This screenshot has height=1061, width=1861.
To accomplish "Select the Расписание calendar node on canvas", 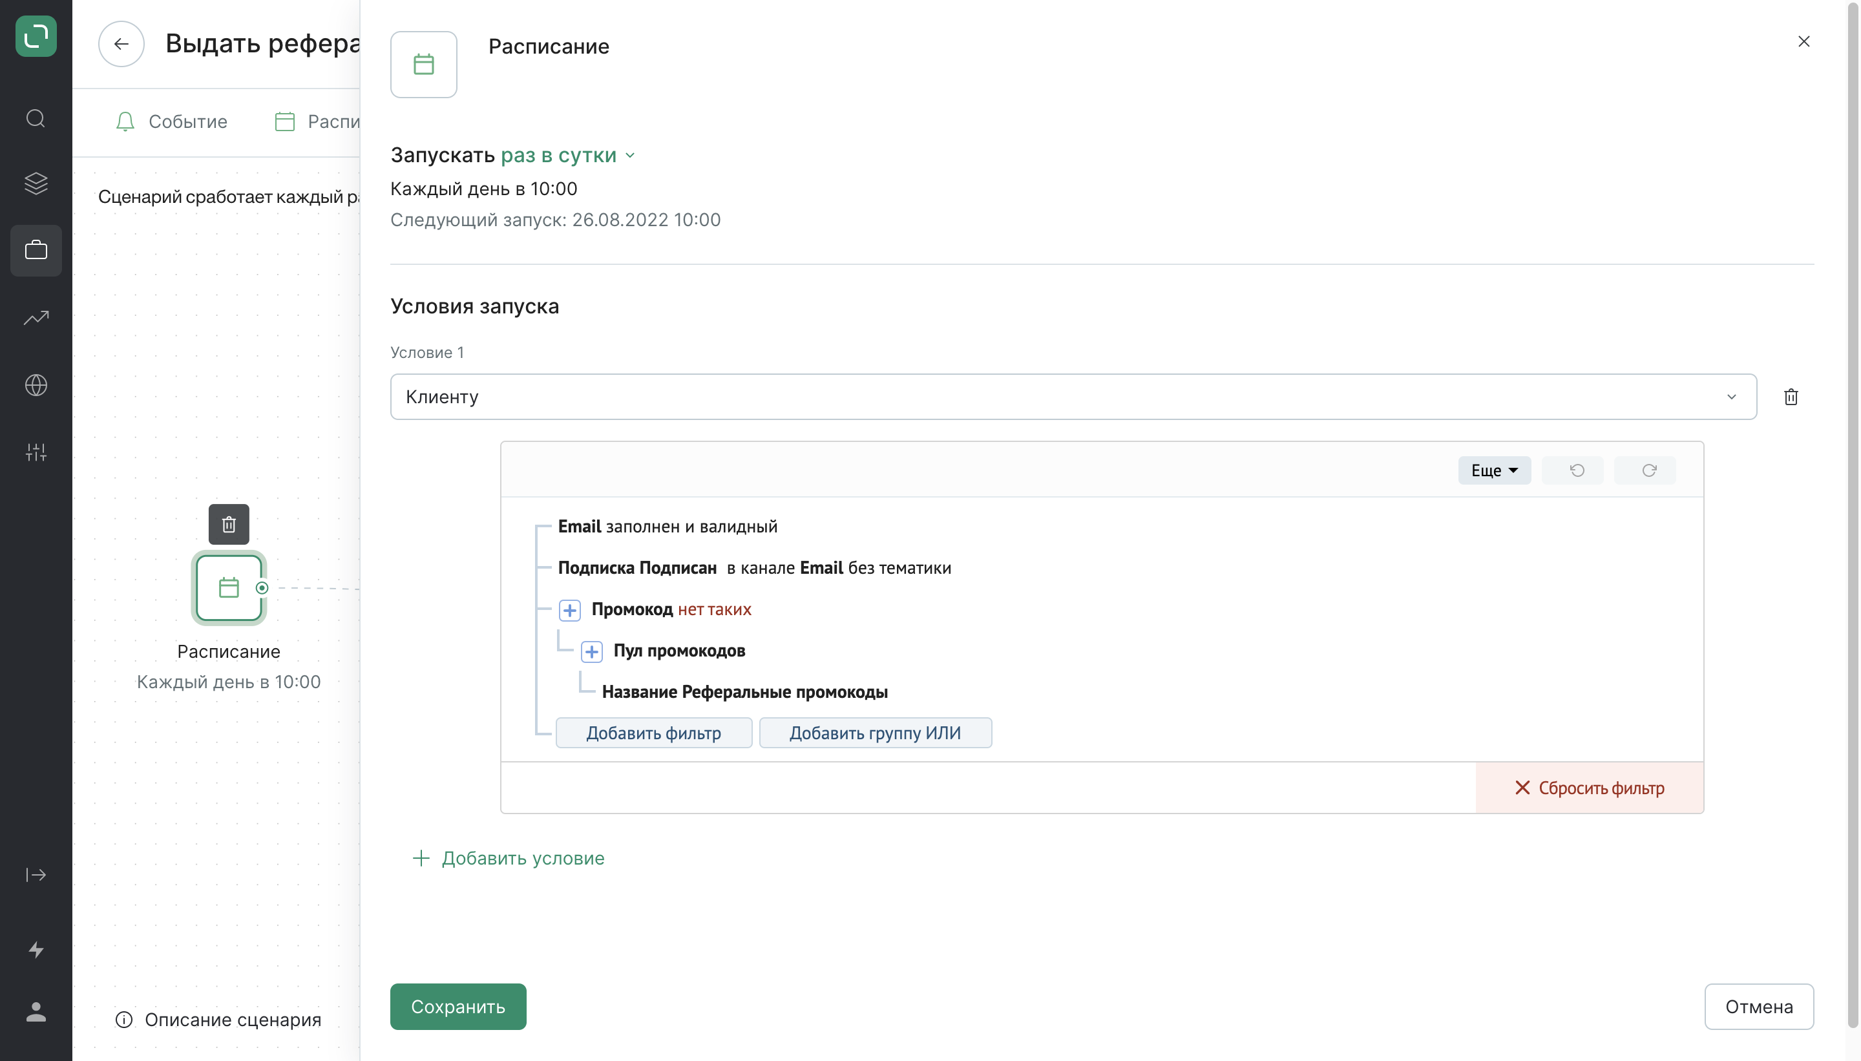I will pyautogui.click(x=229, y=587).
